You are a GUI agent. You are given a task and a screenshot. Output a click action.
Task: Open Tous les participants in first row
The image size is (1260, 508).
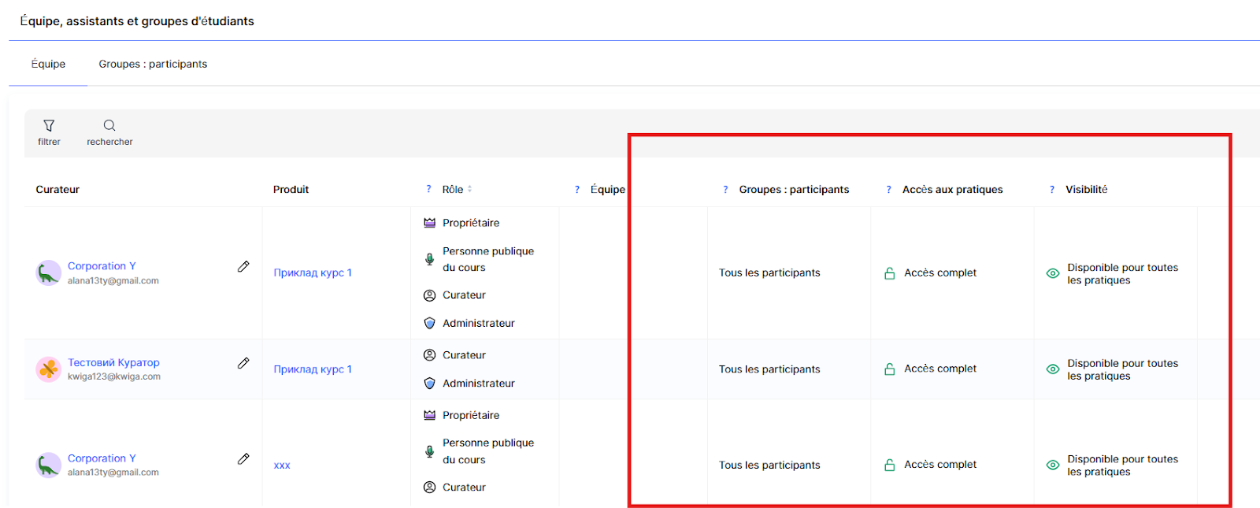pyautogui.click(x=769, y=273)
